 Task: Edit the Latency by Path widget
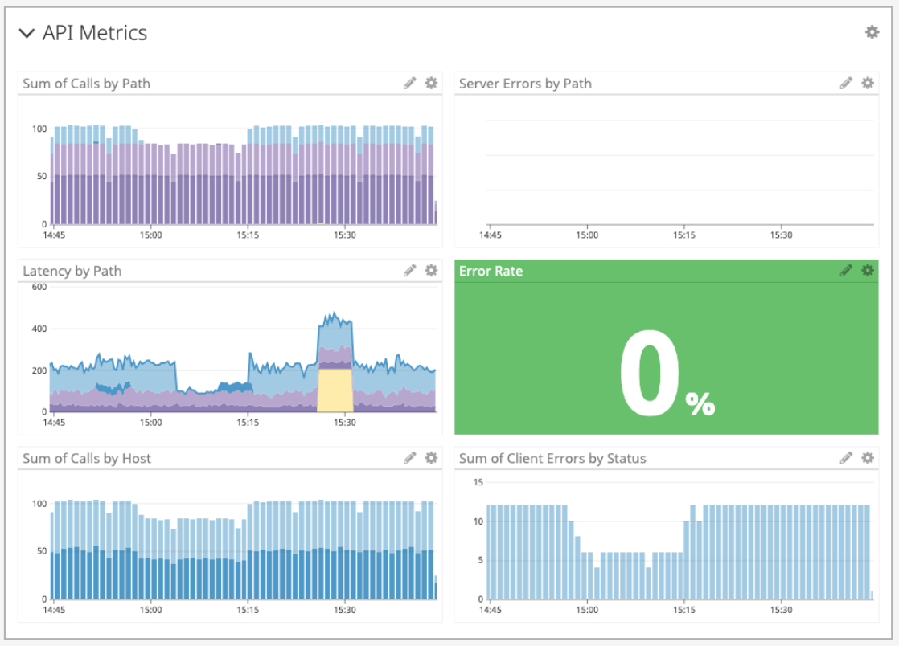(409, 271)
